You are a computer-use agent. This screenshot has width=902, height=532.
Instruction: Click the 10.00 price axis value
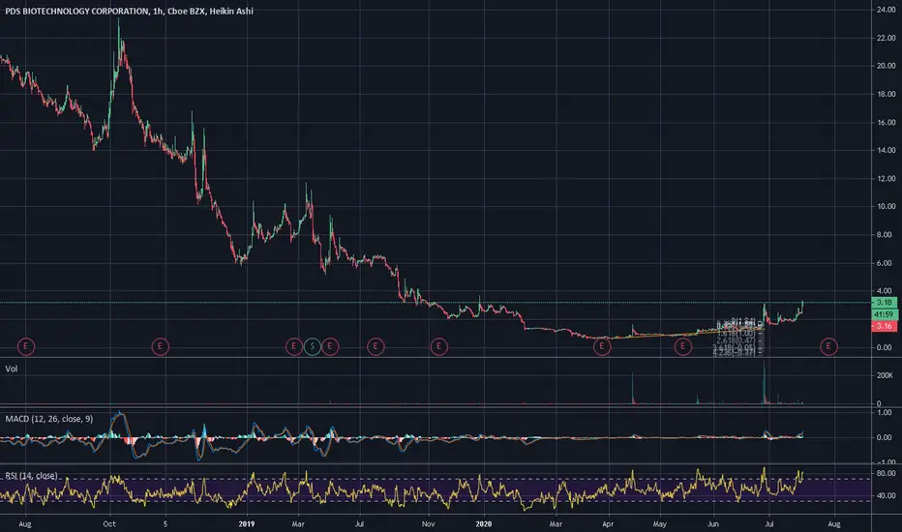(x=886, y=206)
